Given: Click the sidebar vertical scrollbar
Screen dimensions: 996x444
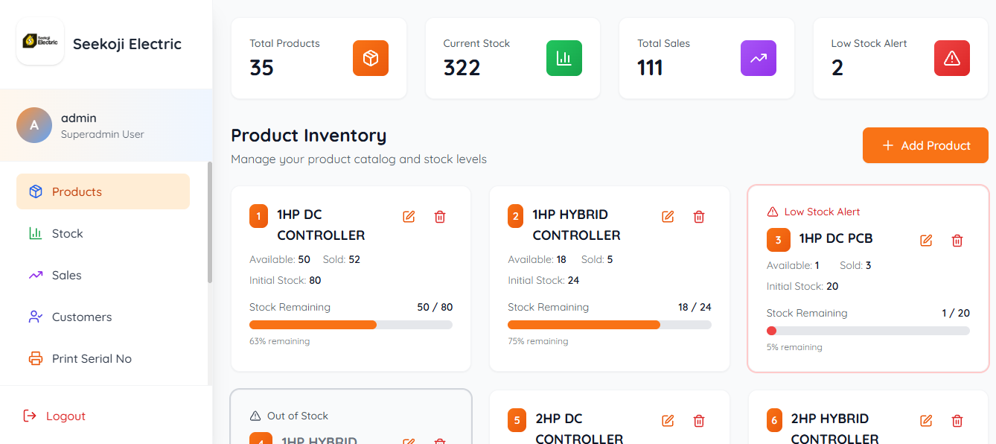Looking at the screenshot, I should point(210,222).
